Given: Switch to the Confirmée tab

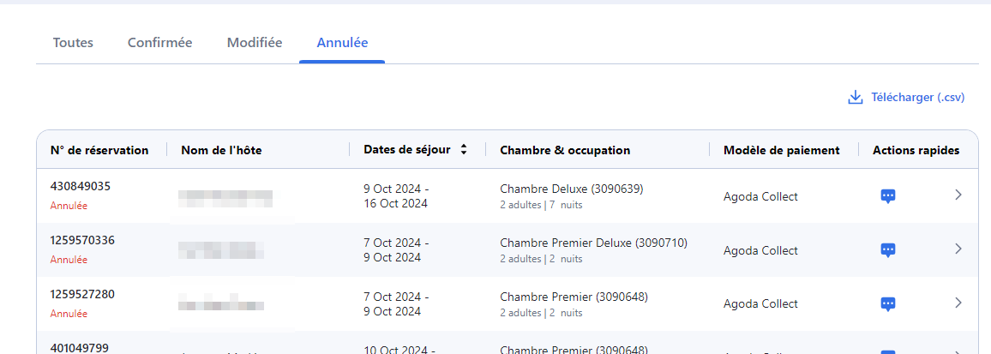Looking at the screenshot, I should (160, 43).
